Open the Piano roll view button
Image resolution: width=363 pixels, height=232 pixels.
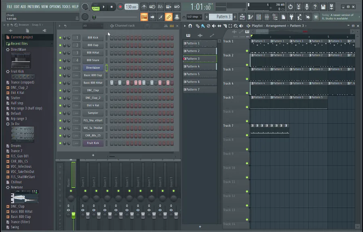point(250,17)
